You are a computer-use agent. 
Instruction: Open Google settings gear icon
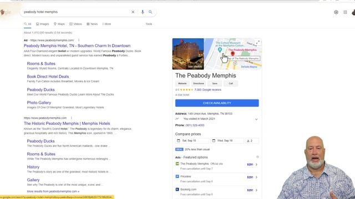[x=336, y=12]
